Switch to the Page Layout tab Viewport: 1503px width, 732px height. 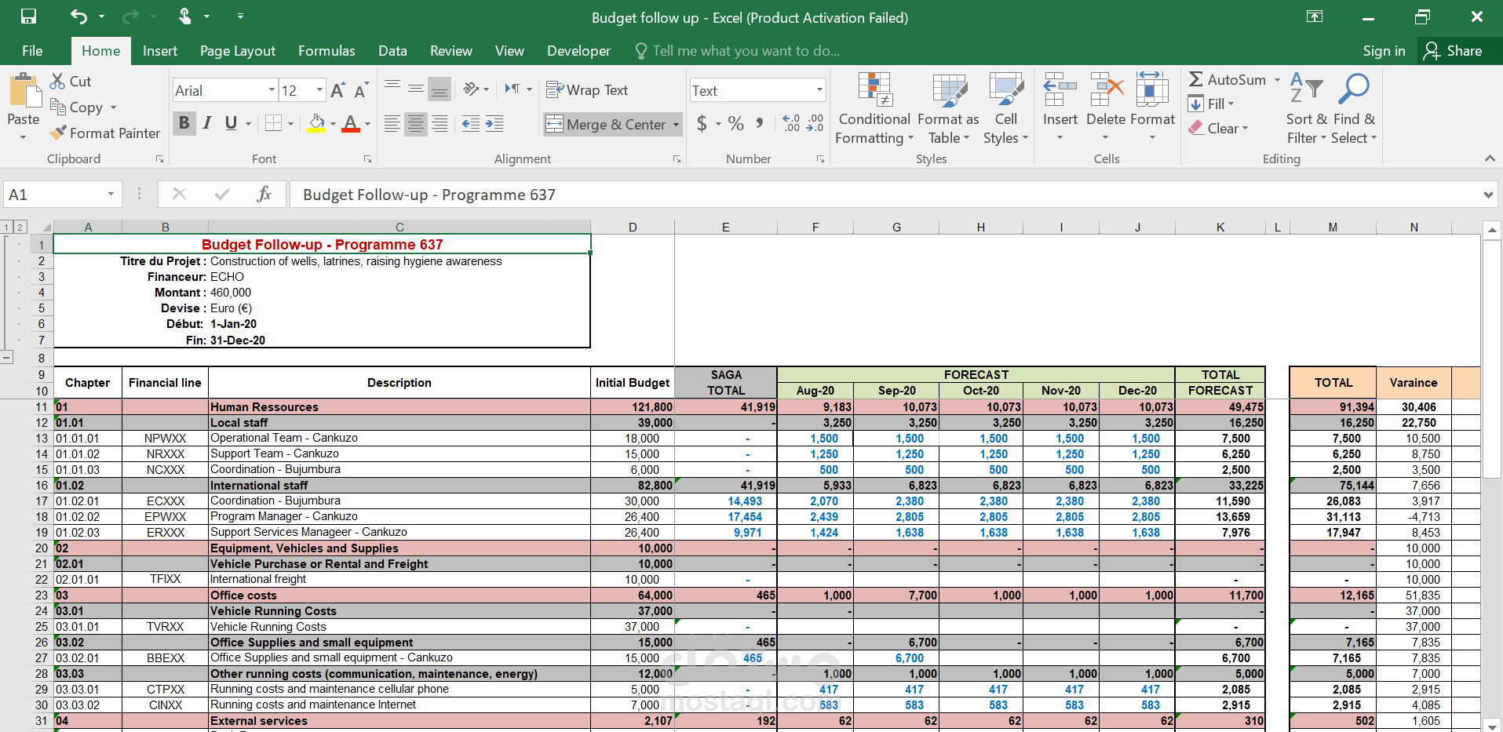[238, 51]
